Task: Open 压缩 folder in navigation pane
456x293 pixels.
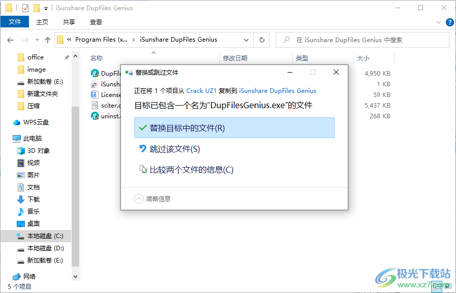Action: (x=33, y=106)
